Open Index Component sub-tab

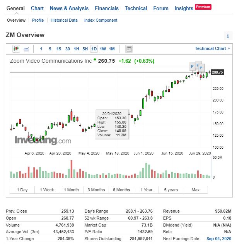[101, 20]
